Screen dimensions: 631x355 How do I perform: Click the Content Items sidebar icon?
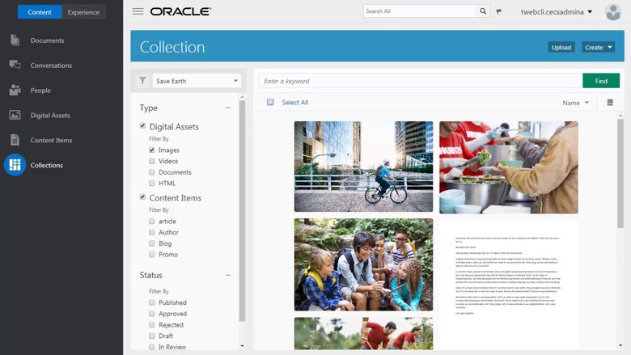tap(15, 140)
